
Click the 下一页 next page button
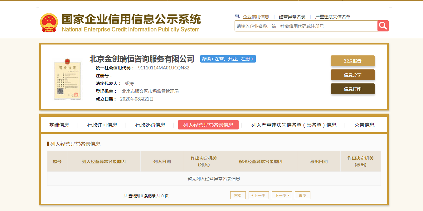[282, 195]
